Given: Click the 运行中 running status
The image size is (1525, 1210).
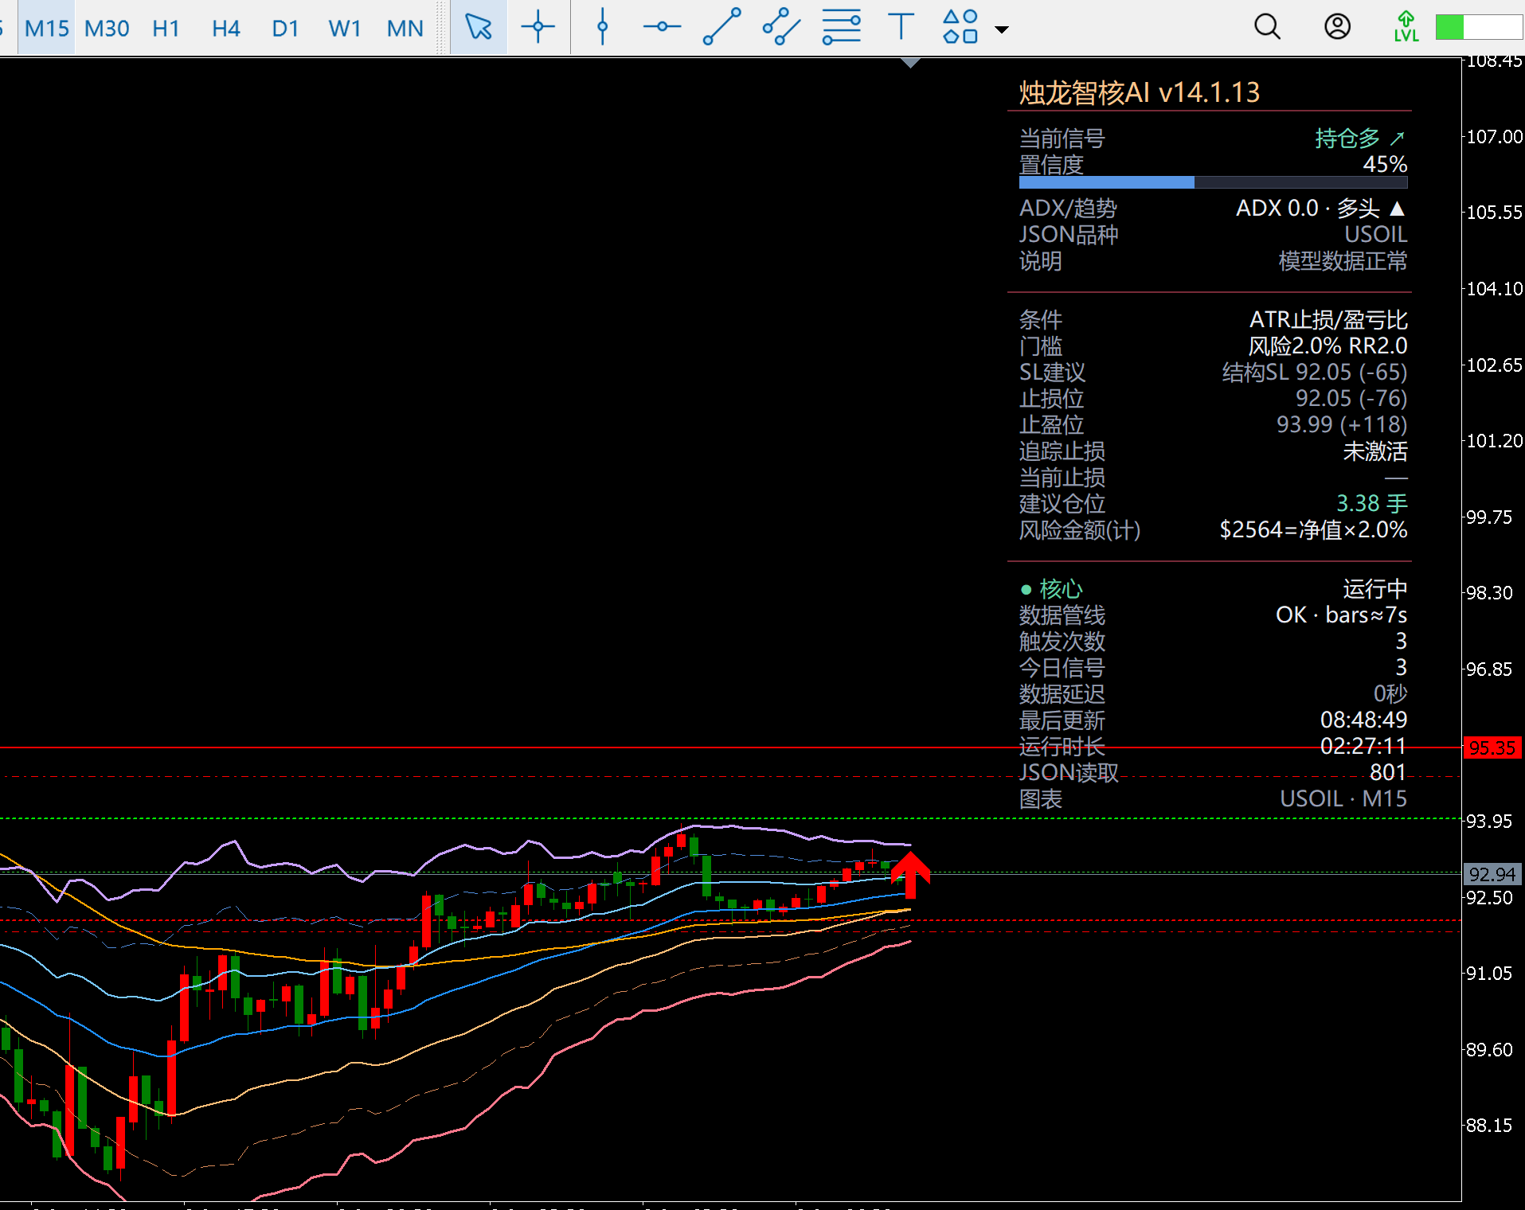Looking at the screenshot, I should (x=1375, y=589).
